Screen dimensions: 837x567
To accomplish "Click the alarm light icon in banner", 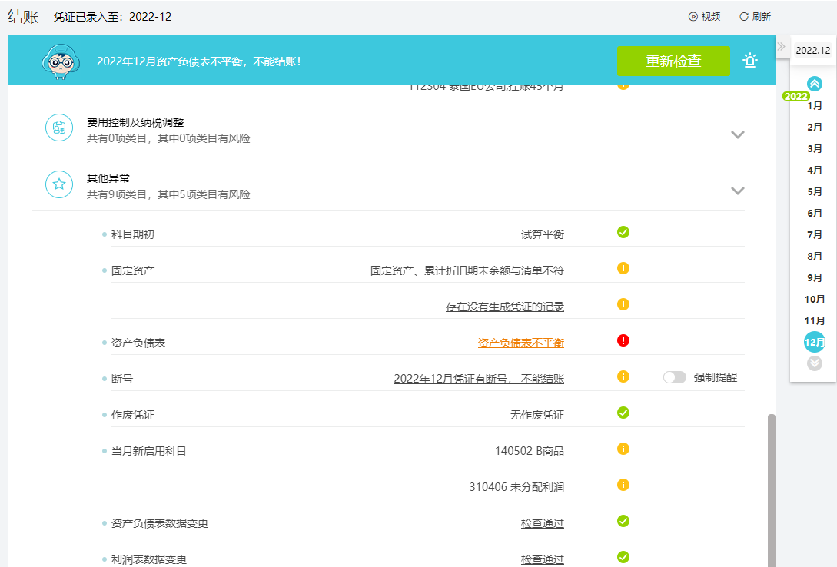I will click(750, 60).
